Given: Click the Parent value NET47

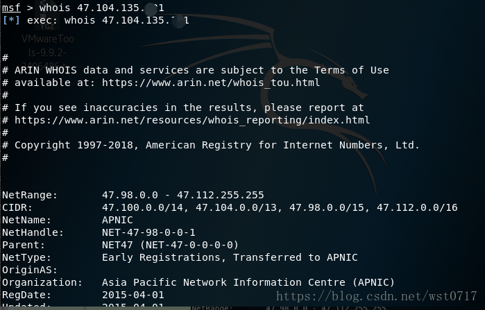Looking at the screenshot, I should tap(117, 245).
